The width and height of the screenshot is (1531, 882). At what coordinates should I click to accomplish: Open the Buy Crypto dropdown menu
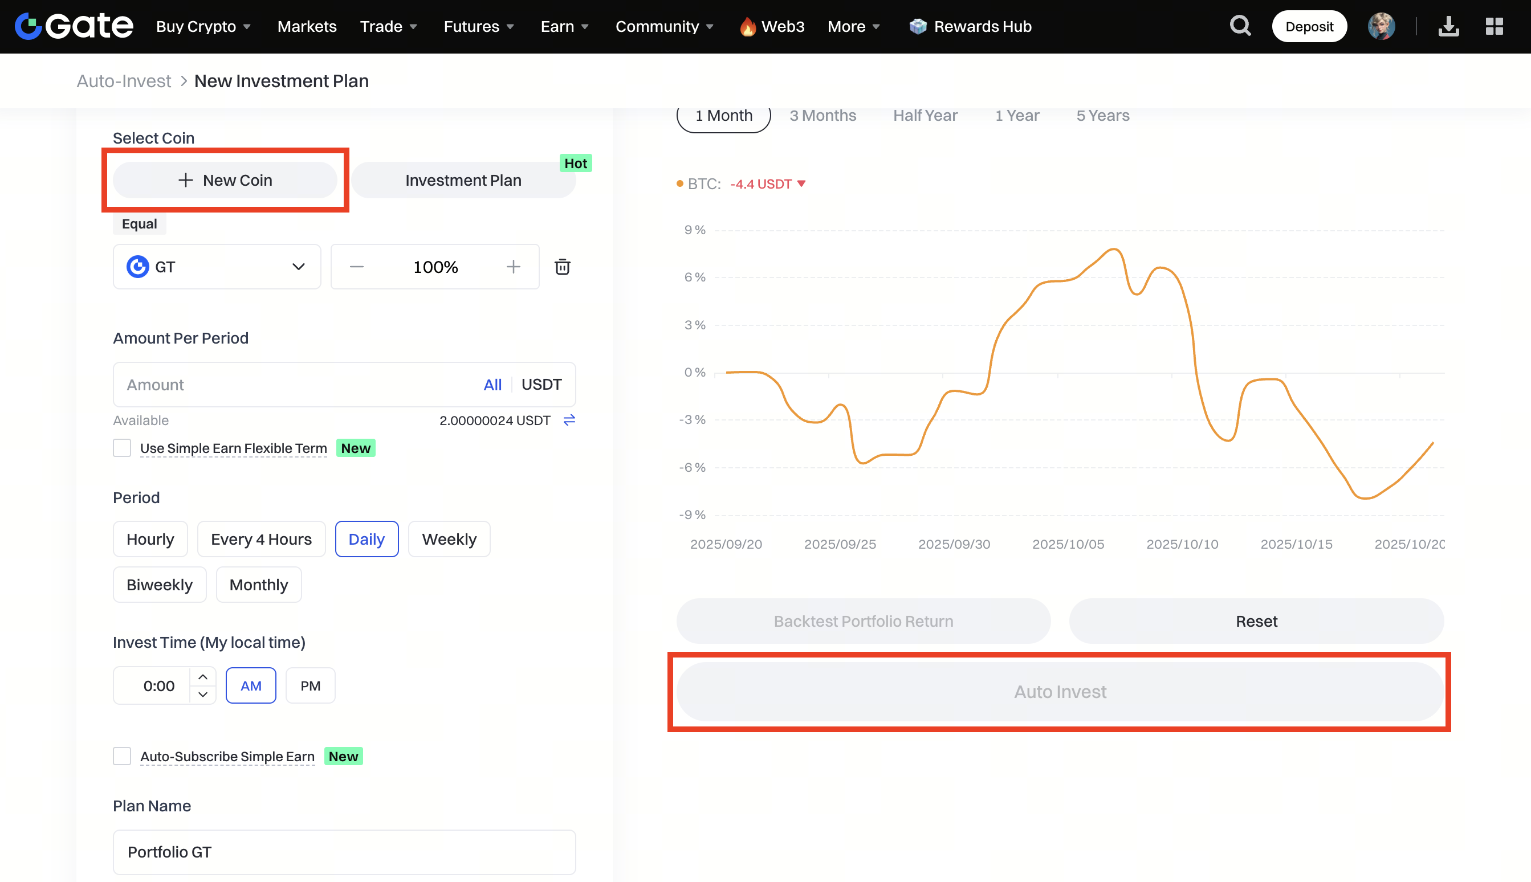click(x=203, y=26)
